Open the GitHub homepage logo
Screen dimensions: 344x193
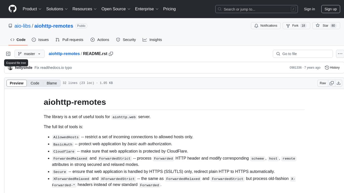pyautogui.click(x=13, y=9)
